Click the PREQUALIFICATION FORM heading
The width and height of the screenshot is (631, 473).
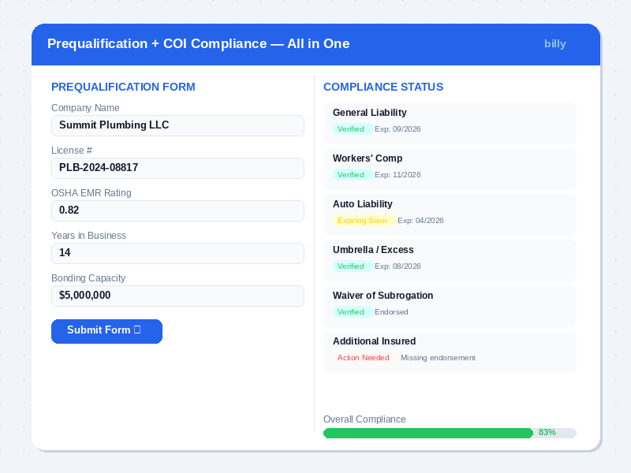coord(123,87)
